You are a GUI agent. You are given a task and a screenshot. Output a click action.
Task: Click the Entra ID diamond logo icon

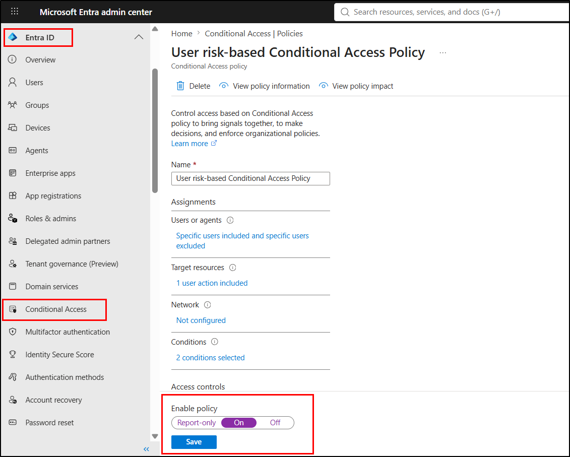(13, 37)
